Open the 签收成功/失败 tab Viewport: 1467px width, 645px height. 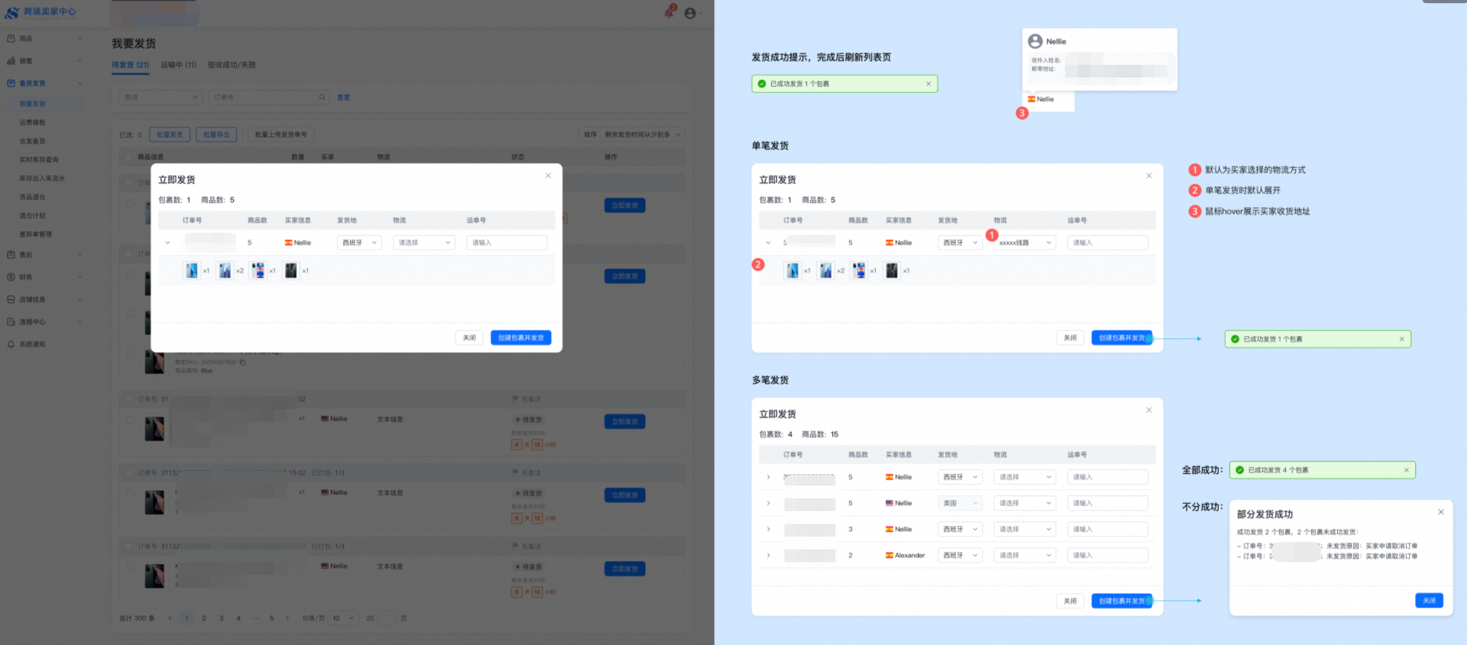click(x=231, y=65)
